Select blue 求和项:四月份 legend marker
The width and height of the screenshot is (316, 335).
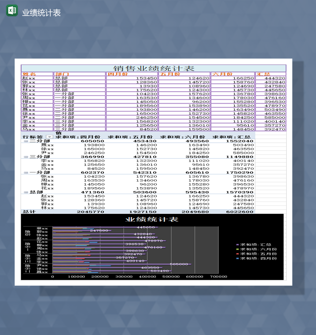click(238, 258)
